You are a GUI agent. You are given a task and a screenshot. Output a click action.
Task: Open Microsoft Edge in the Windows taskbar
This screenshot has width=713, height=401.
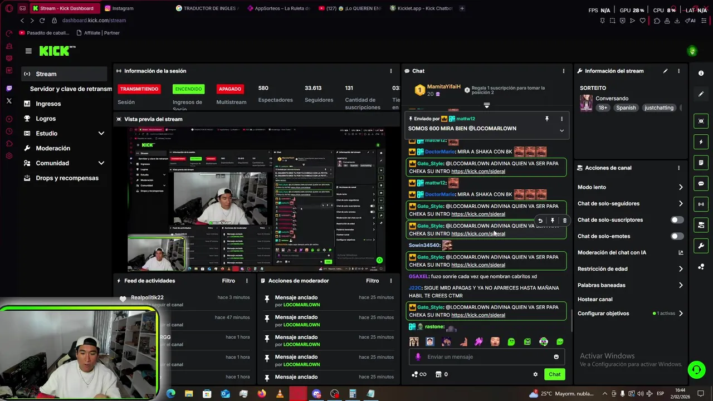171,394
